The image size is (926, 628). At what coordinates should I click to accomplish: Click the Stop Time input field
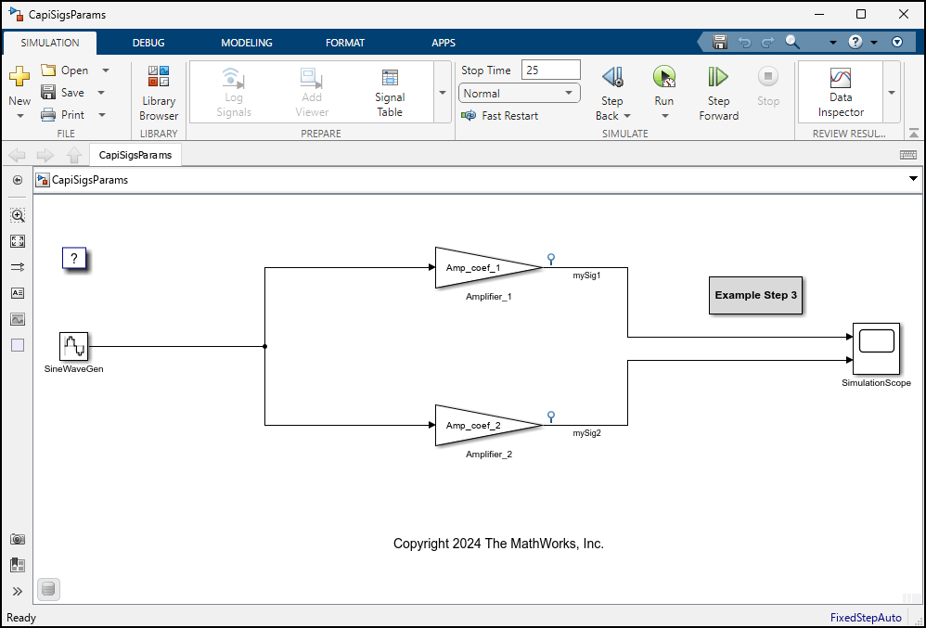click(550, 70)
